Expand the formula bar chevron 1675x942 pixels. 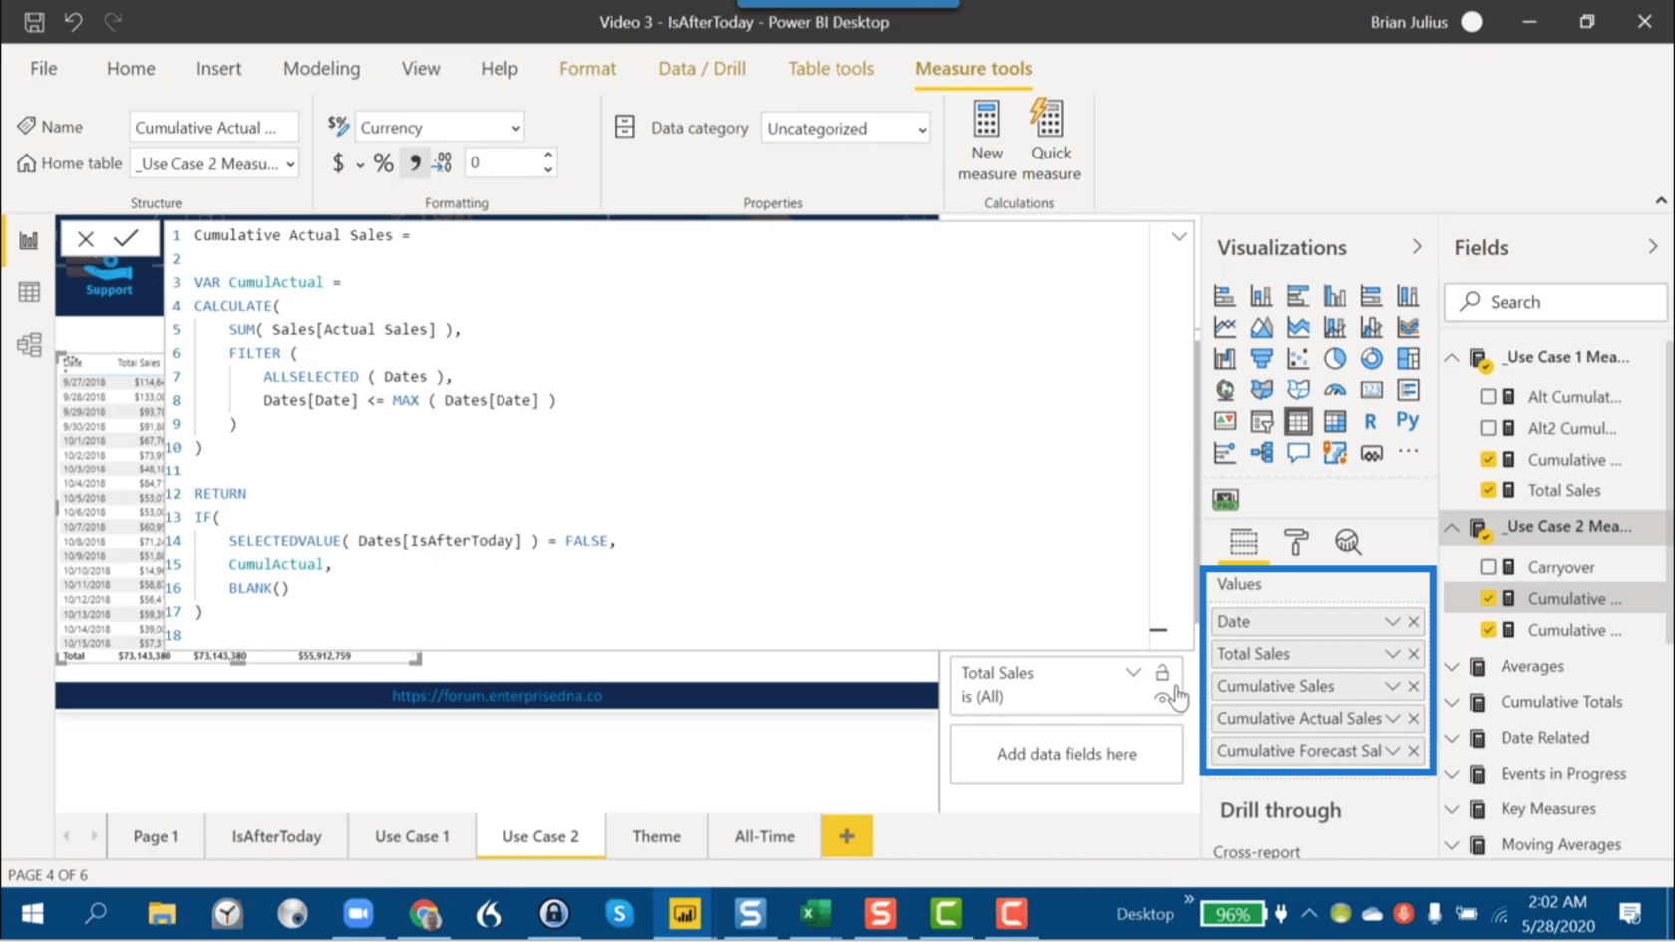click(1179, 237)
